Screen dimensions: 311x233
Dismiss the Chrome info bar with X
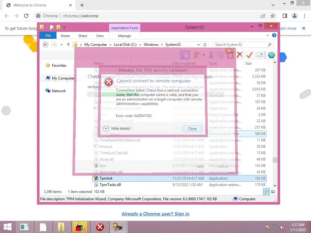[x=304, y=28]
